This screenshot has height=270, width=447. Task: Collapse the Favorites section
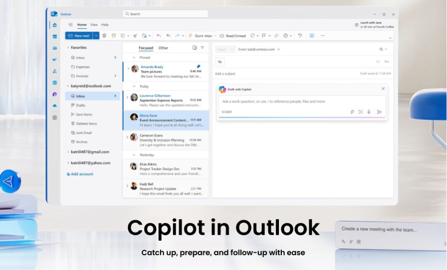click(68, 48)
